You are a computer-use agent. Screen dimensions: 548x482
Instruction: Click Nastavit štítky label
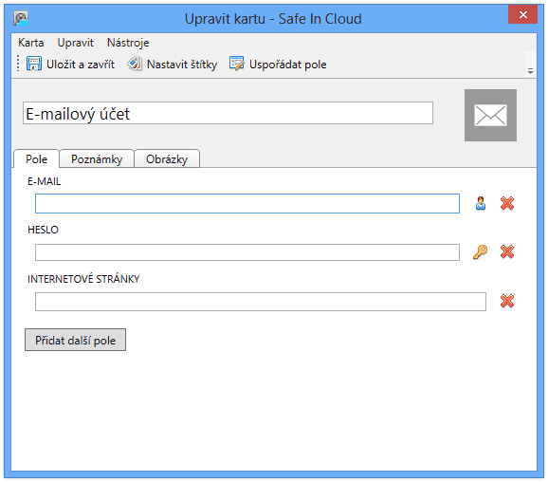pos(182,65)
